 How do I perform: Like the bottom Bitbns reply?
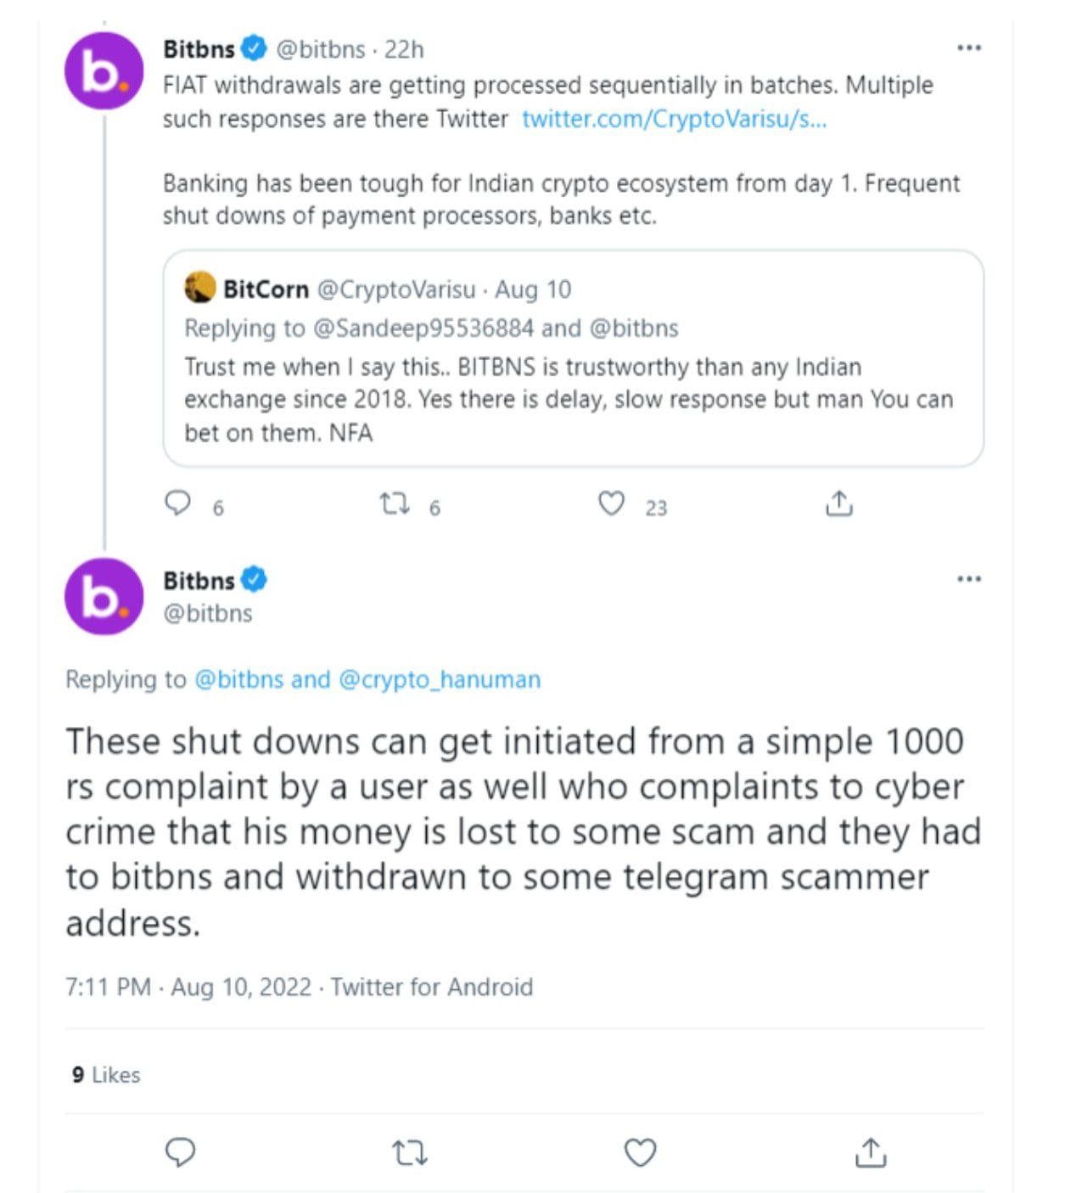click(x=639, y=1153)
